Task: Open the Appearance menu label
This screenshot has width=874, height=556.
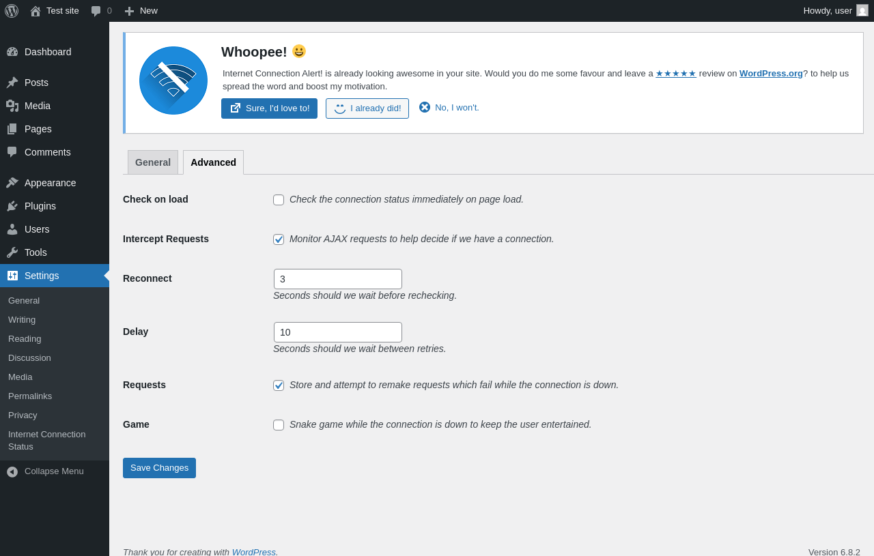Action: click(x=51, y=183)
